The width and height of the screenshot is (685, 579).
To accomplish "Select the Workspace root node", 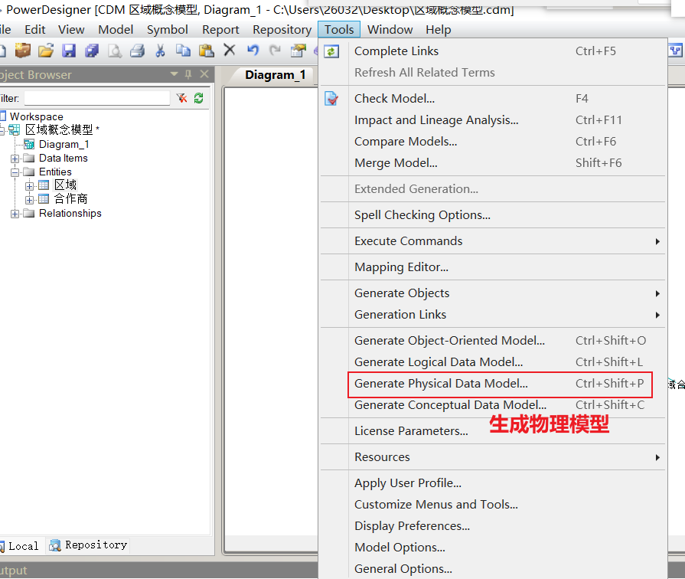I will tap(36, 116).
